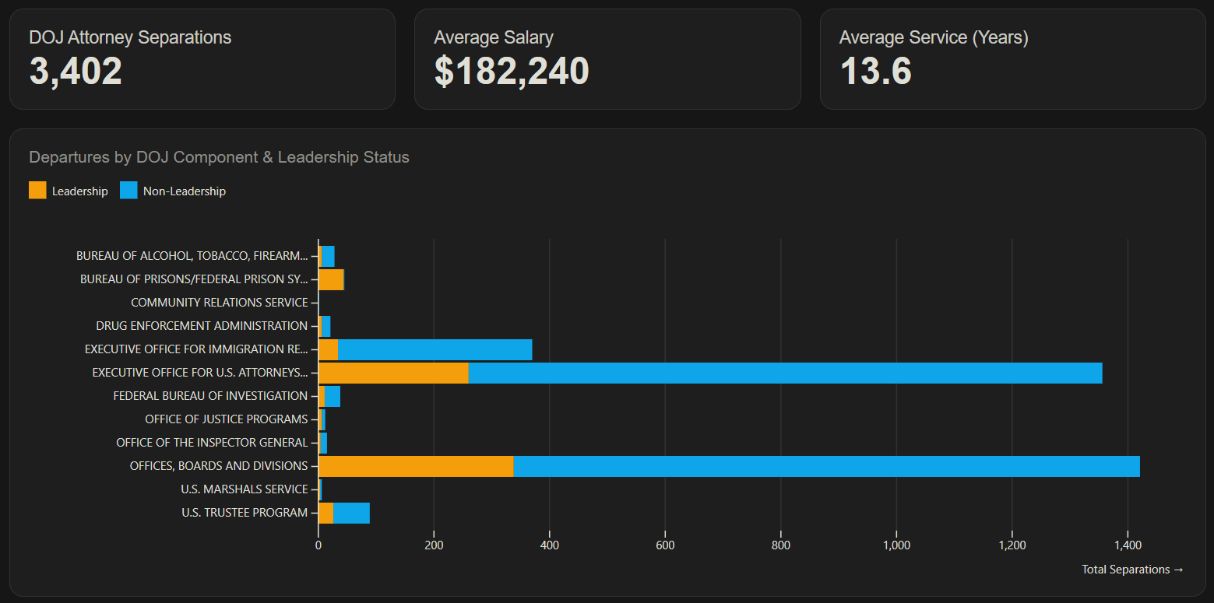1214x603 pixels.
Task: Click the orange bar for Offices, Boards and Divisions
Action: click(416, 466)
